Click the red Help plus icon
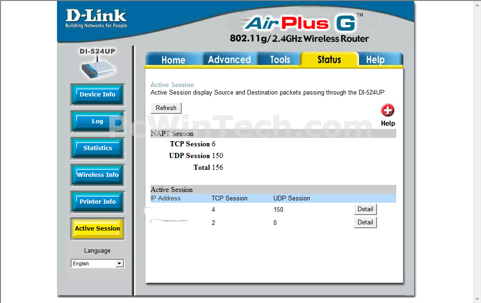 [x=388, y=111]
